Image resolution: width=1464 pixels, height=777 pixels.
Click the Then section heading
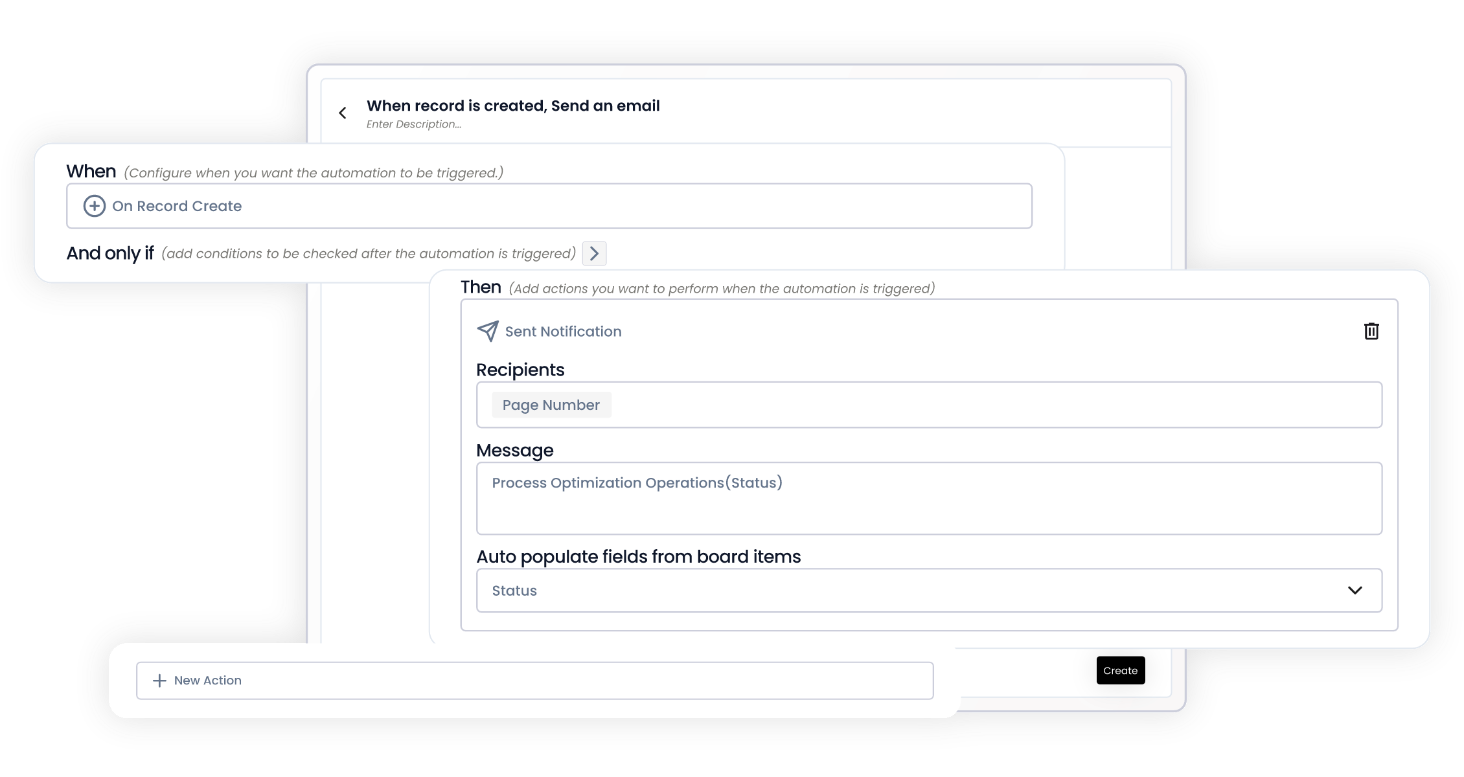click(x=481, y=287)
